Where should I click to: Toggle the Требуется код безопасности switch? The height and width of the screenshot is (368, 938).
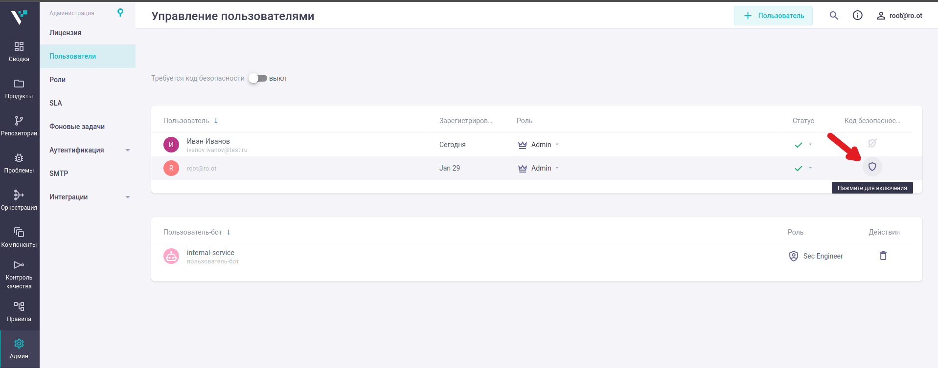tap(258, 78)
